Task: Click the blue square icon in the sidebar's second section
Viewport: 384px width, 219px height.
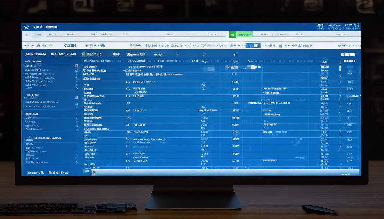Action: 76,97
